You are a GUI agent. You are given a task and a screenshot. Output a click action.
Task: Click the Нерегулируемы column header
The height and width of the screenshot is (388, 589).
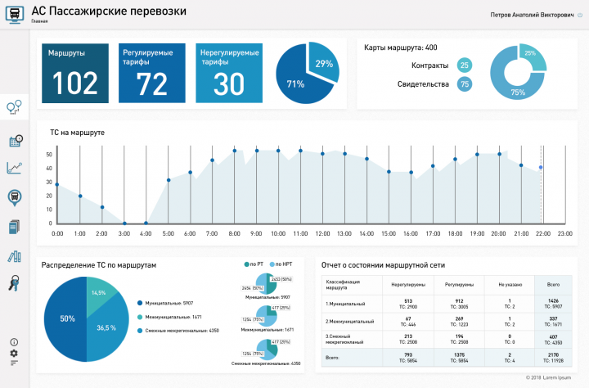click(408, 285)
